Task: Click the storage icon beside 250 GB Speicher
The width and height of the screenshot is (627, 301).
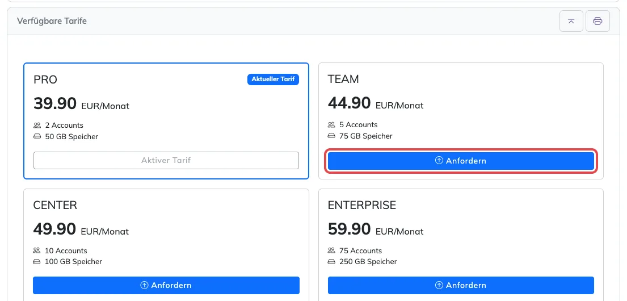Action: (331, 262)
